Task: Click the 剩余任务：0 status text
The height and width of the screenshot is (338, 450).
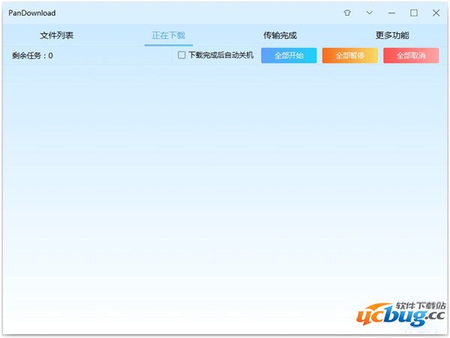Action: coord(32,55)
